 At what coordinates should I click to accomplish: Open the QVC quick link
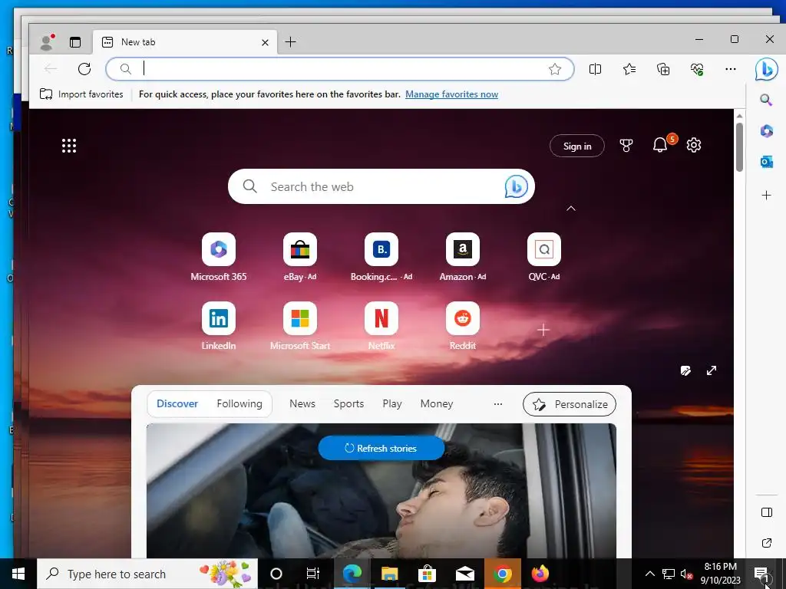tap(544, 256)
